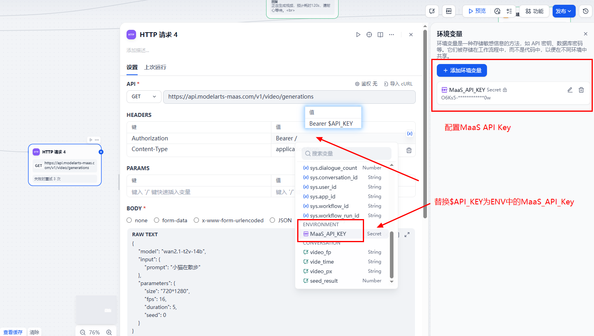Open the run history icon beside 预览

pos(497,11)
